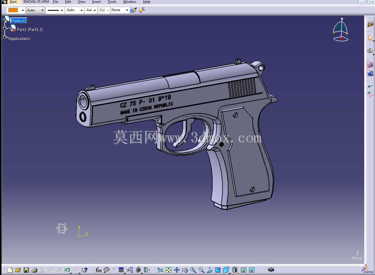The width and height of the screenshot is (375, 275).
Task: Click the Select arrow tool in right toolbar
Action: pos(370,38)
